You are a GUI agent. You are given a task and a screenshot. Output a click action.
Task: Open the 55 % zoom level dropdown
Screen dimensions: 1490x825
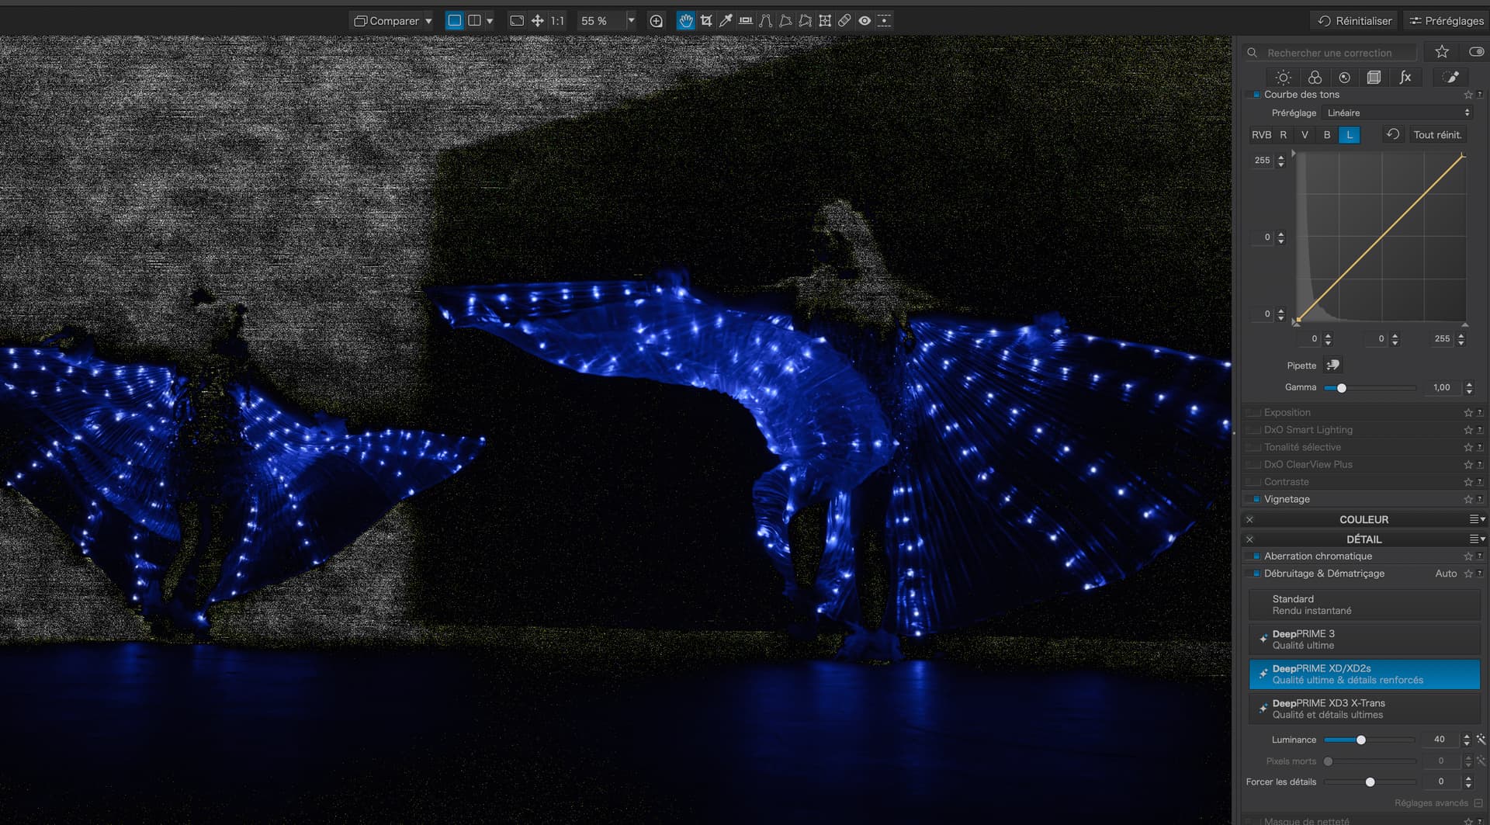[x=631, y=21]
